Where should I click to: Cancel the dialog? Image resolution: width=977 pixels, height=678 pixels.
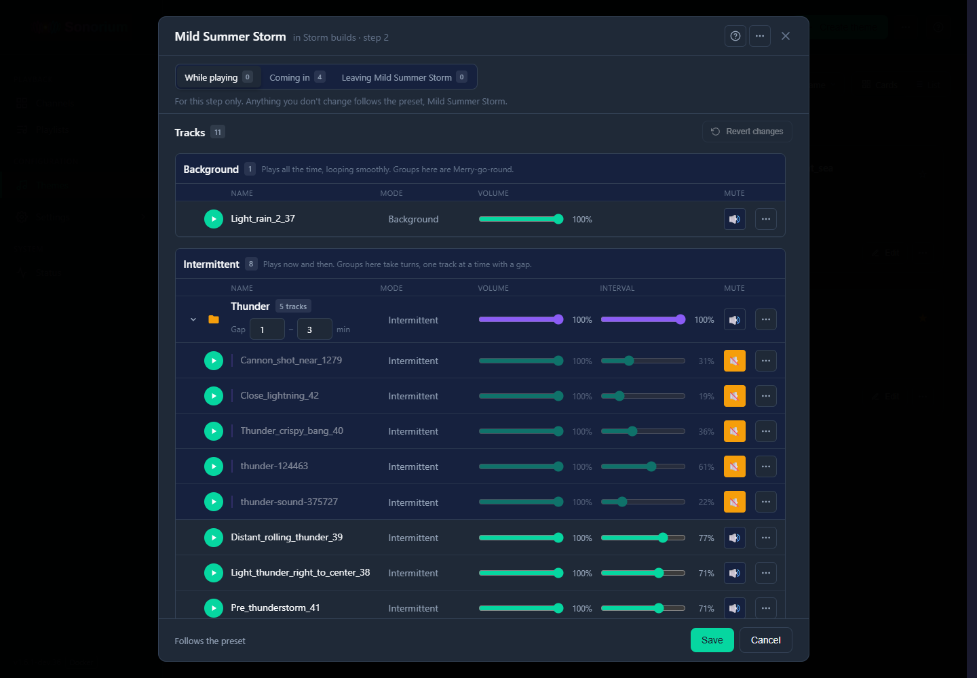766,640
